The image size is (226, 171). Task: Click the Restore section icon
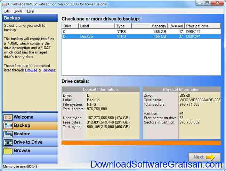(8, 134)
